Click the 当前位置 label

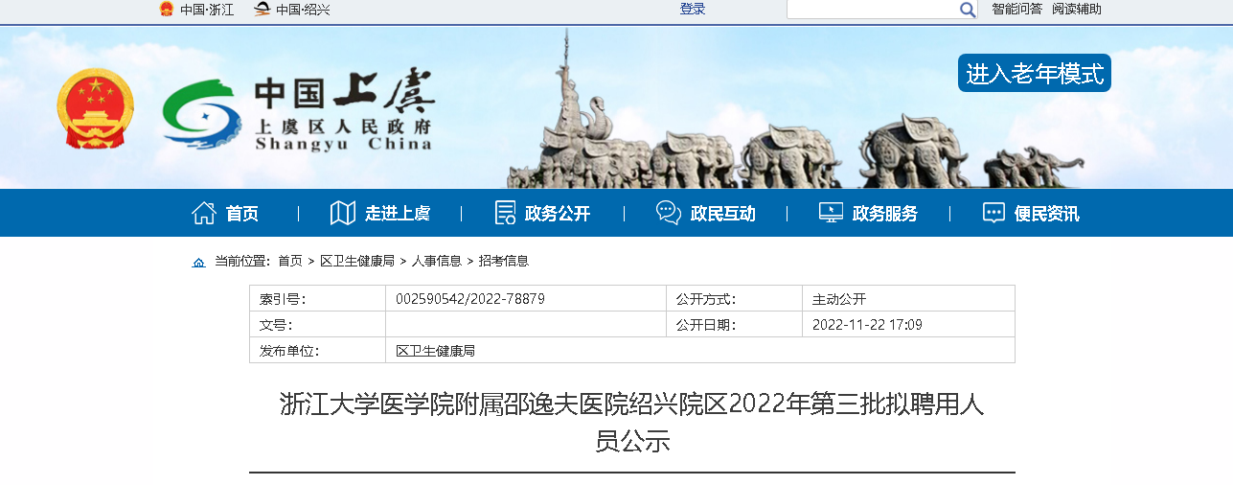(x=242, y=261)
